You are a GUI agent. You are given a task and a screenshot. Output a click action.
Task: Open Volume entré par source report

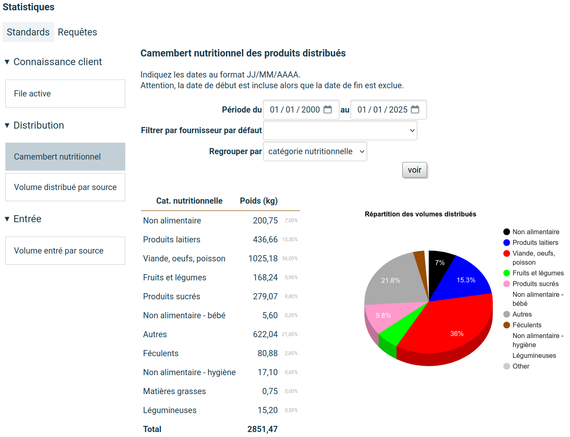tap(65, 251)
